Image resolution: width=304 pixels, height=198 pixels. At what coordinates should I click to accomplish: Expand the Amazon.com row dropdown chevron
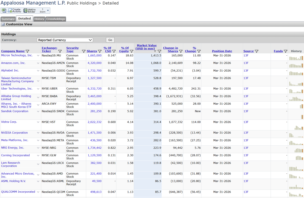click(x=38, y=63)
